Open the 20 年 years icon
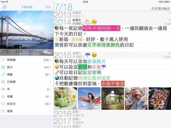171x128 pixels. 3,89
